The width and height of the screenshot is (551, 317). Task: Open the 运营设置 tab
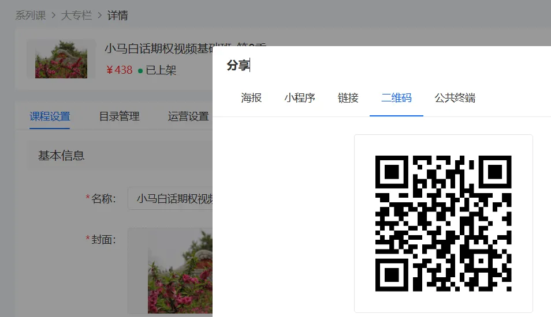coord(188,116)
